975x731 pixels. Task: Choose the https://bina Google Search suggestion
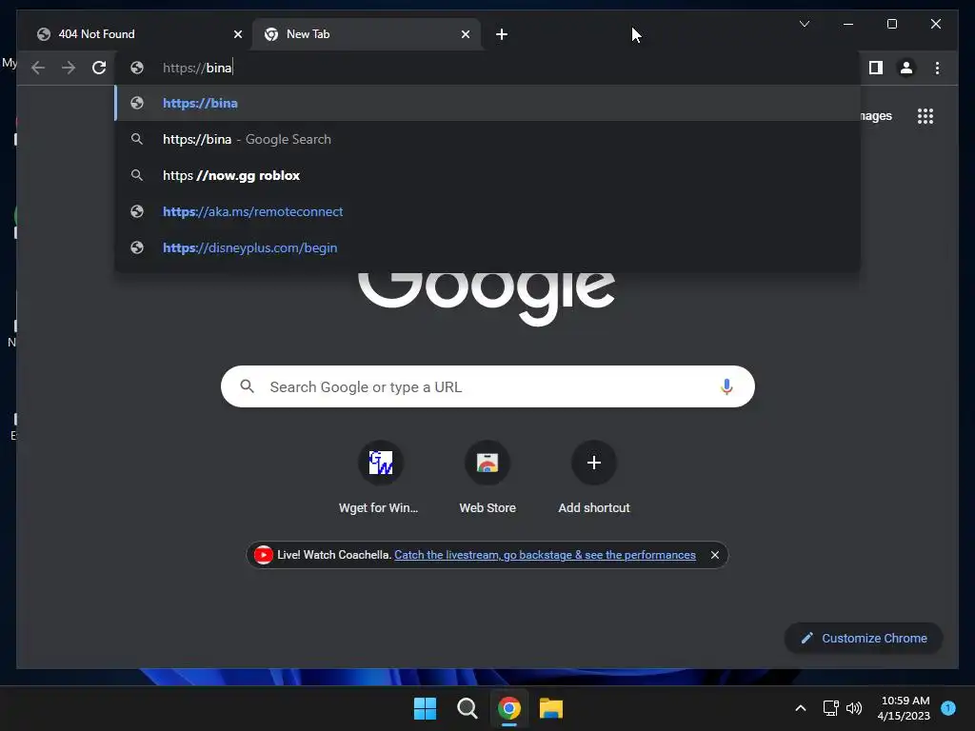[x=487, y=139]
